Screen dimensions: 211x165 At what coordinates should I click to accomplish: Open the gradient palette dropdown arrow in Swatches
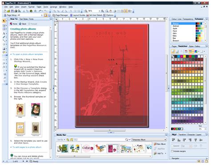click(x=199, y=51)
